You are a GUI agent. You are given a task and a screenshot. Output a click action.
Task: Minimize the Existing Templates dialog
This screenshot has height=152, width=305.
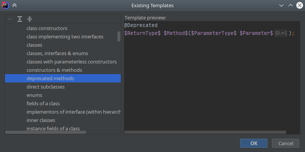(x=281, y=5)
